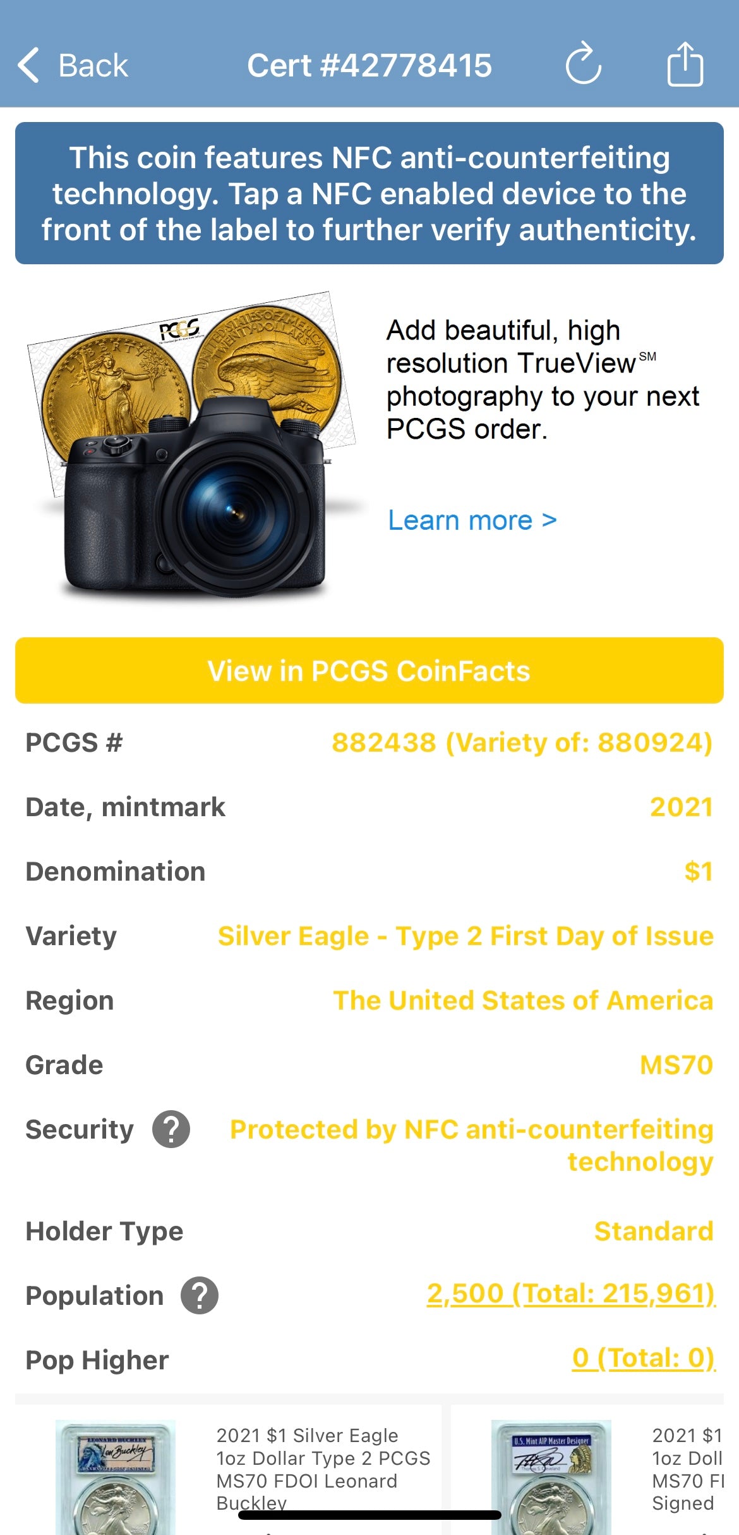Tap the Protected by NFC security text
The height and width of the screenshot is (1535, 739).
pyautogui.click(x=471, y=1145)
